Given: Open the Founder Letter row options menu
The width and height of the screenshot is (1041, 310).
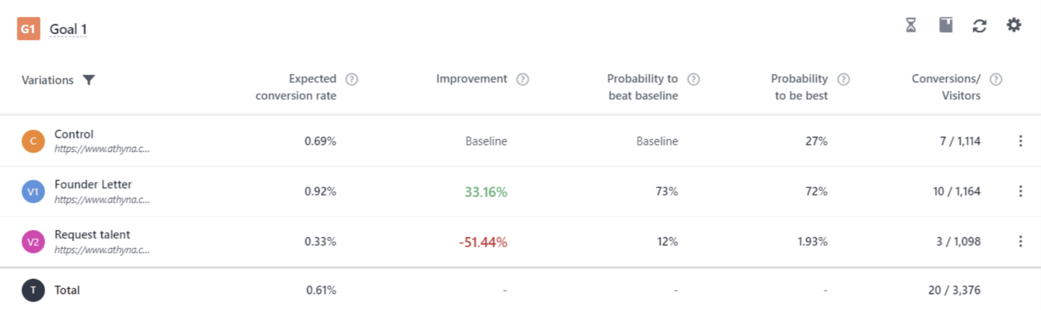Looking at the screenshot, I should click(x=1020, y=191).
